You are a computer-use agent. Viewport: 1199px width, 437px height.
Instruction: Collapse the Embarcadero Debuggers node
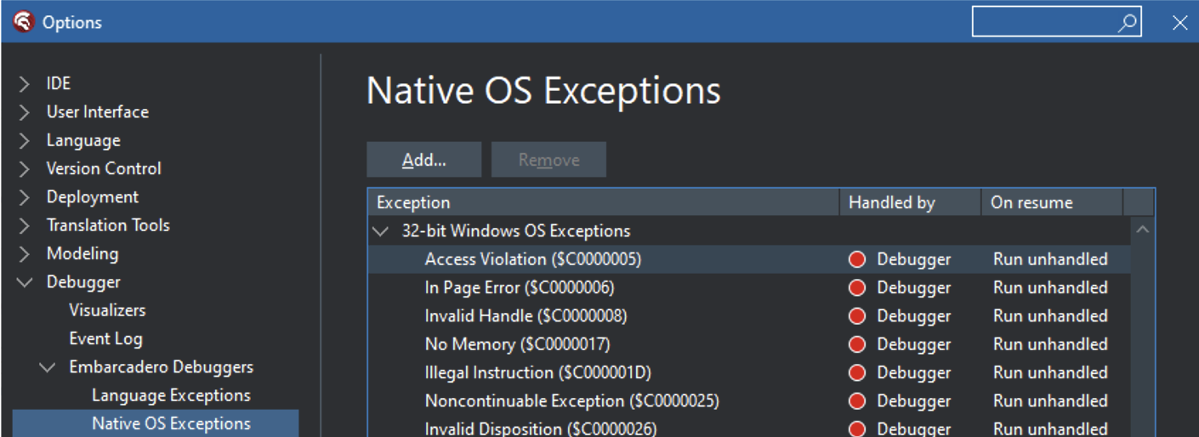click(x=48, y=367)
